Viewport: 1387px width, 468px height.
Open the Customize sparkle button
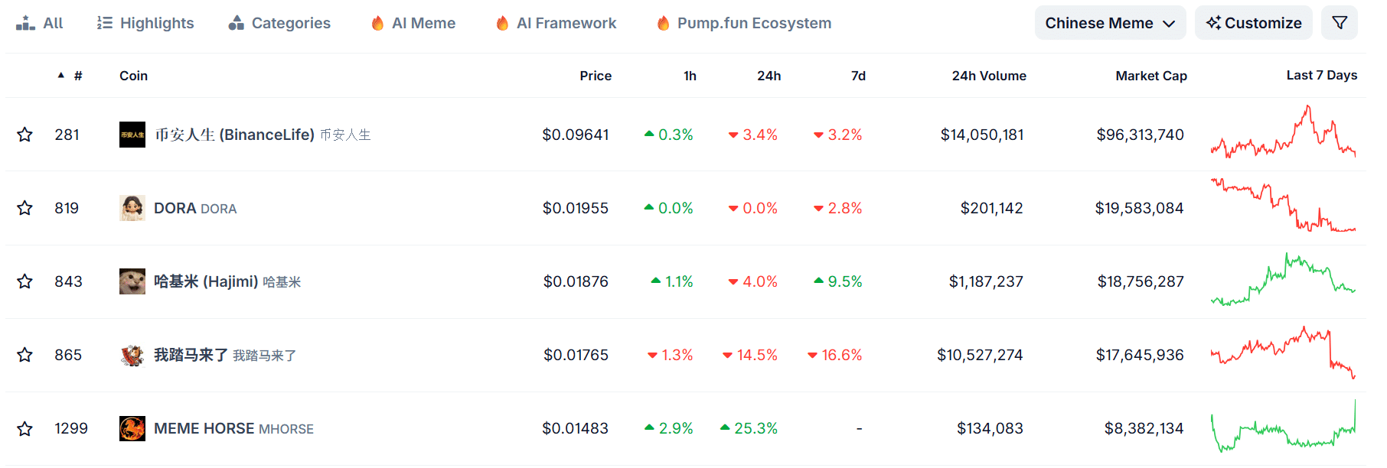(x=1253, y=23)
